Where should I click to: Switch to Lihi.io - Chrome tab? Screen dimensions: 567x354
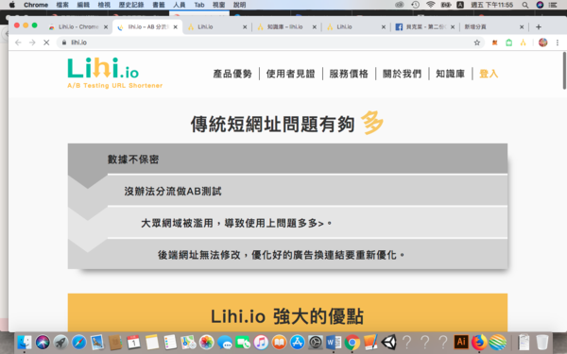pyautogui.click(x=78, y=26)
